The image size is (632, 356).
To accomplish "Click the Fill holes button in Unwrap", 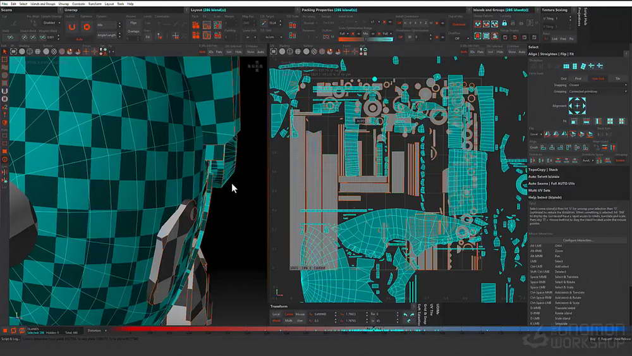I will [148, 37].
